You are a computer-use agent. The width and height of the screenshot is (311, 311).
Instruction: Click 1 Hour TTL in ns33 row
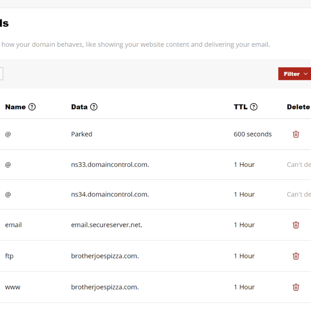pos(244,165)
